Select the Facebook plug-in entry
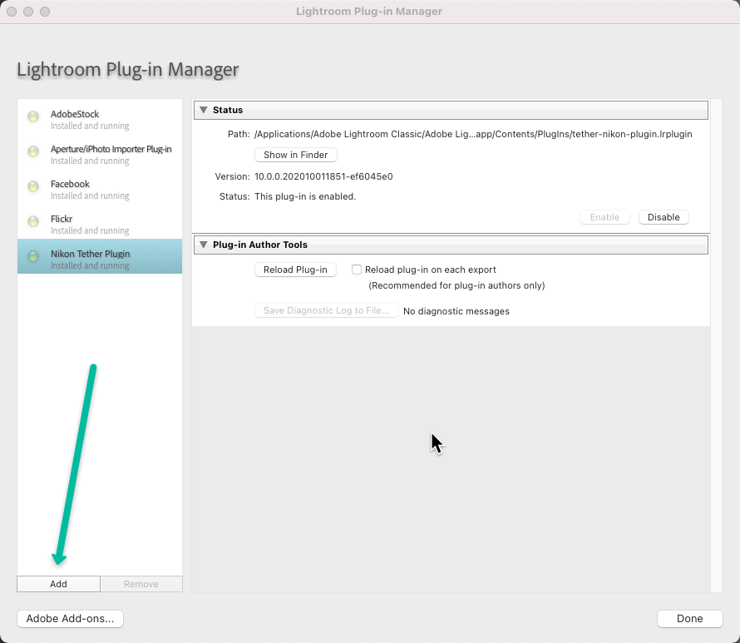Screen dimensions: 740x643 click(100, 189)
